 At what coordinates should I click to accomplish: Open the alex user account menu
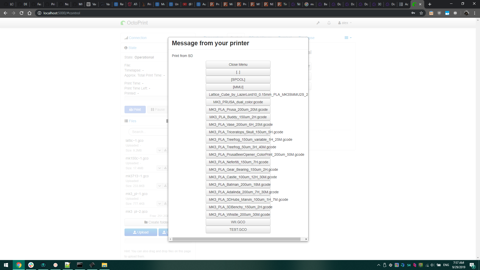344,23
